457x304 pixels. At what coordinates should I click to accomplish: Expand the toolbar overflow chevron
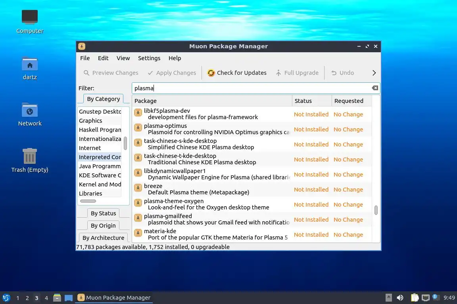374,73
